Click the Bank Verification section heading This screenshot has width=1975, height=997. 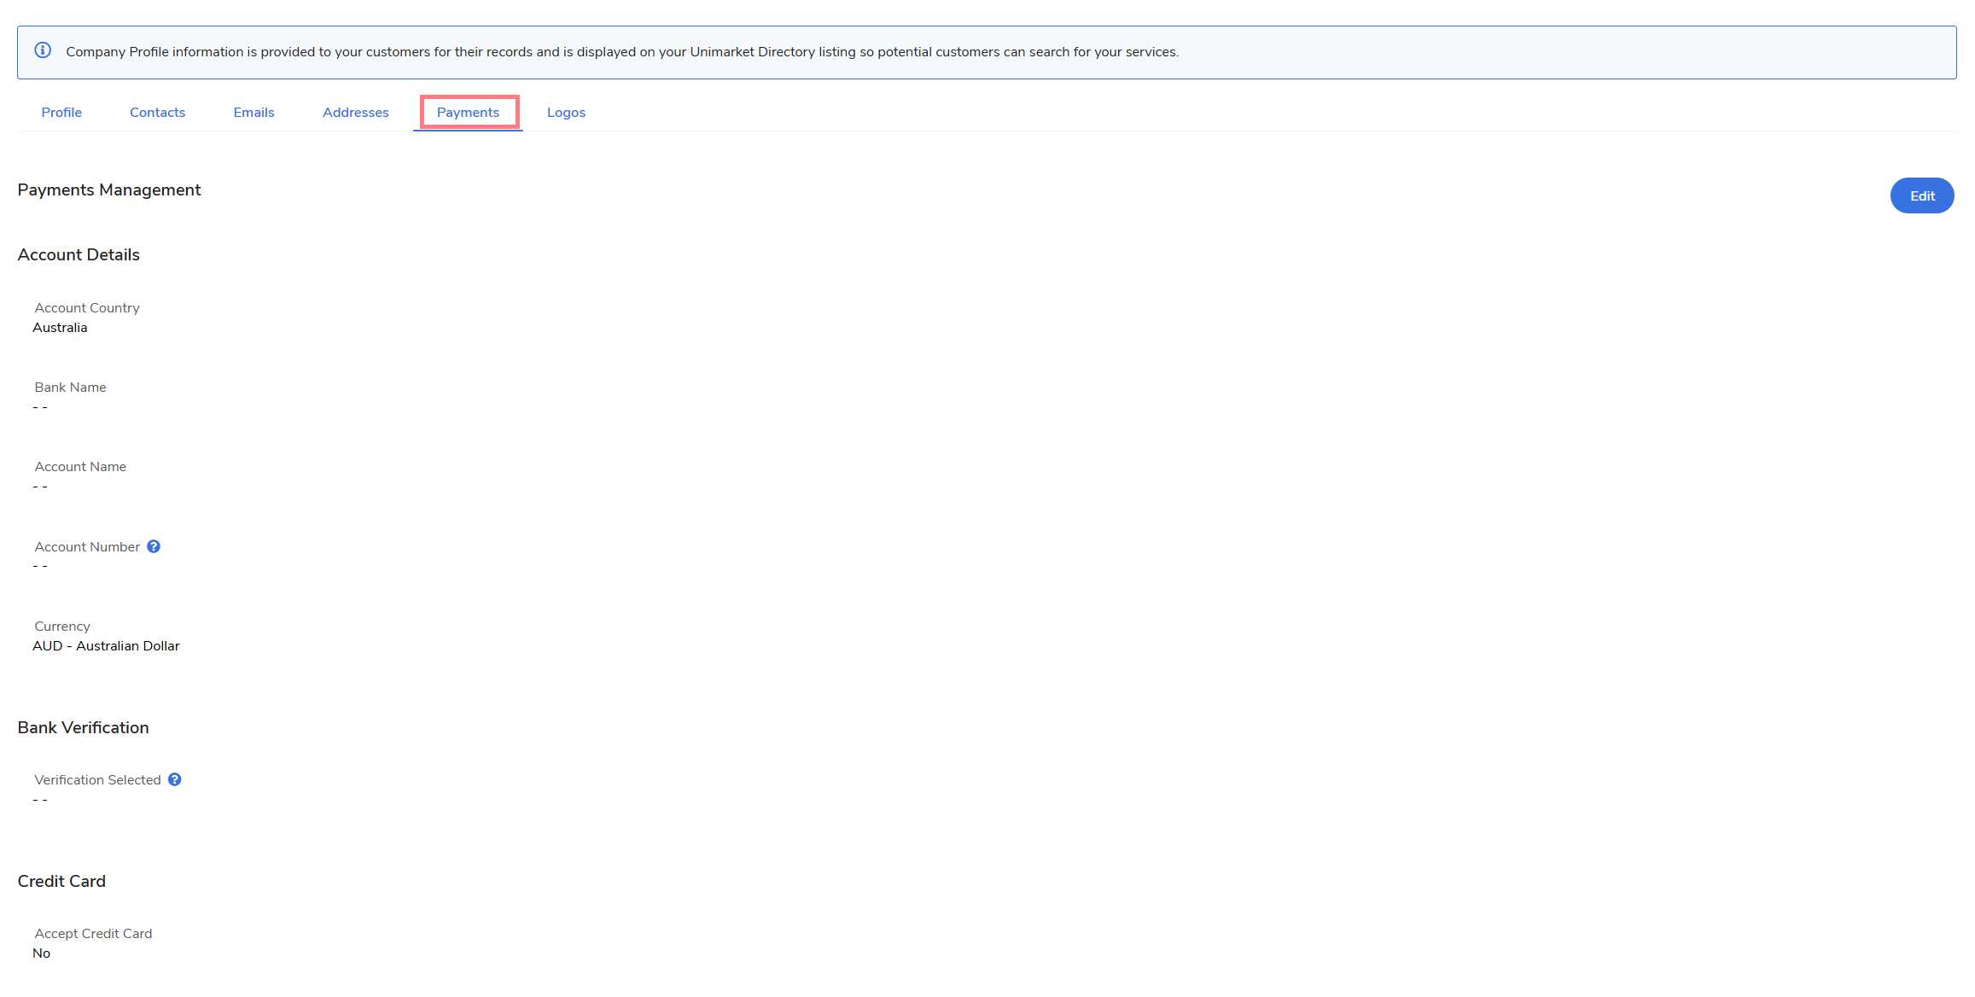pos(83,727)
